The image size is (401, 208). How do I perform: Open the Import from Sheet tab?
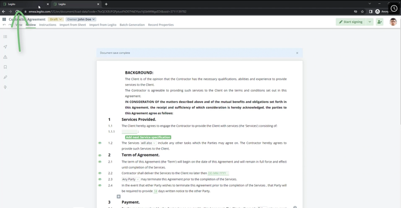[x=72, y=25]
